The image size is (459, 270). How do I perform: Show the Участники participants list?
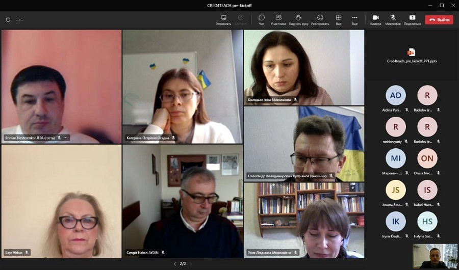click(x=278, y=20)
